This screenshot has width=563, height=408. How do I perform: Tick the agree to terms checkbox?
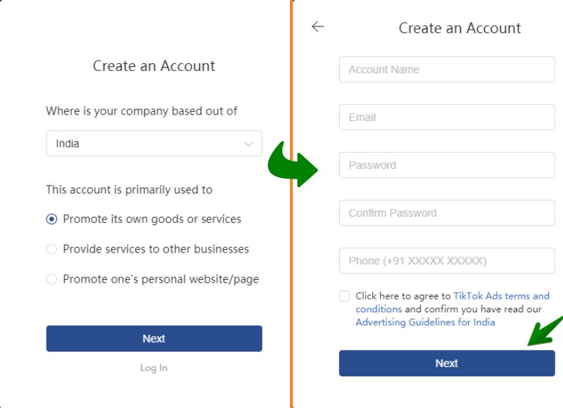[x=344, y=296]
